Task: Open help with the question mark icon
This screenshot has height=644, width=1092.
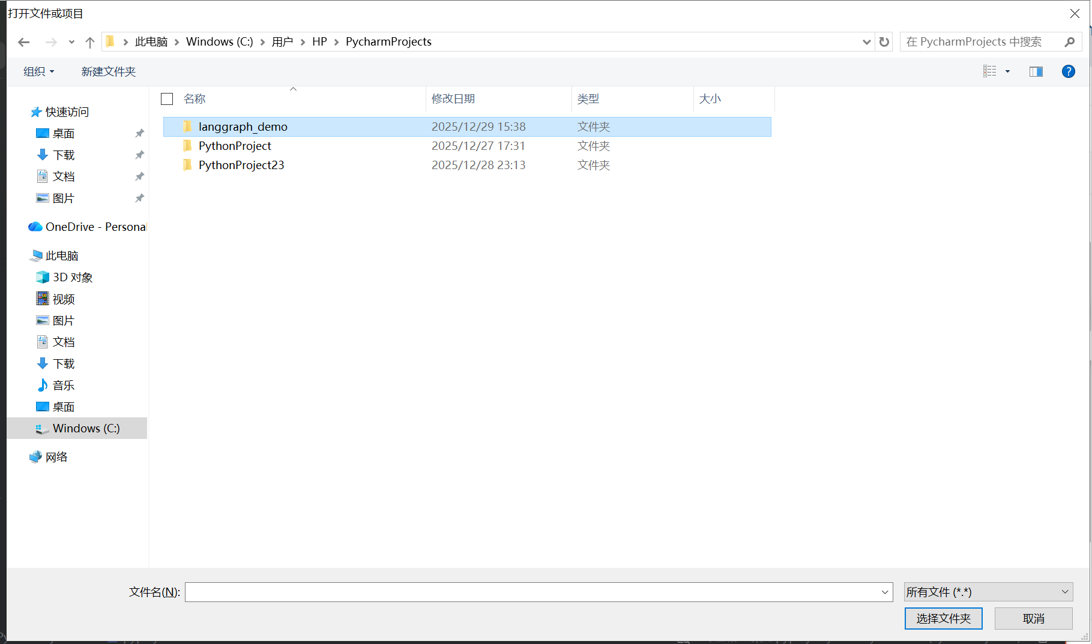Action: tap(1069, 71)
